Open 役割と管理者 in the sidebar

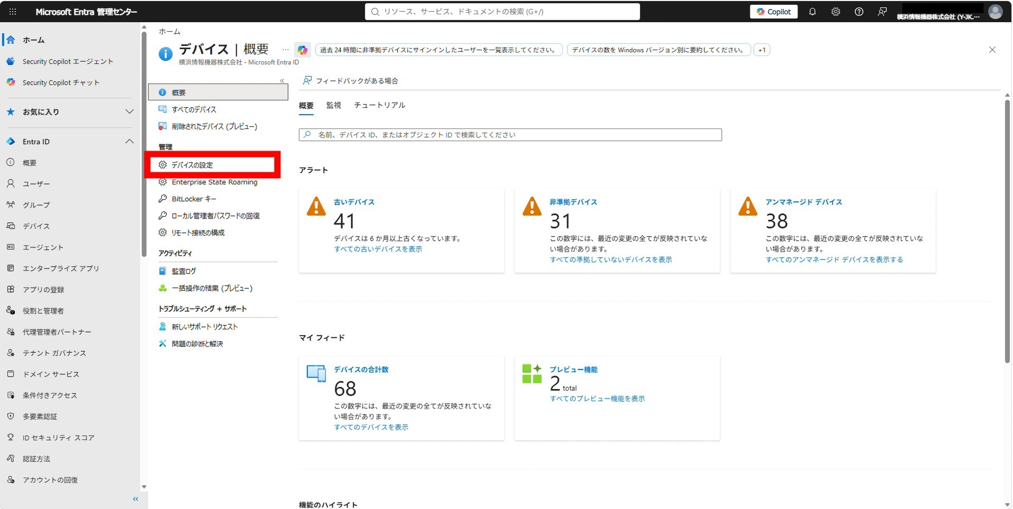coord(43,310)
